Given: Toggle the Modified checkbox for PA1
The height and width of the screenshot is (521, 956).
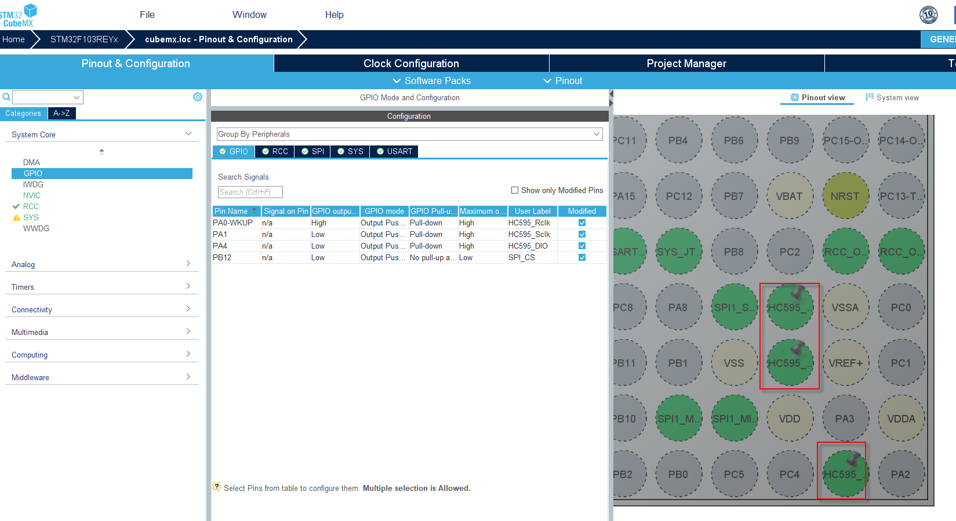Looking at the screenshot, I should pos(582,234).
